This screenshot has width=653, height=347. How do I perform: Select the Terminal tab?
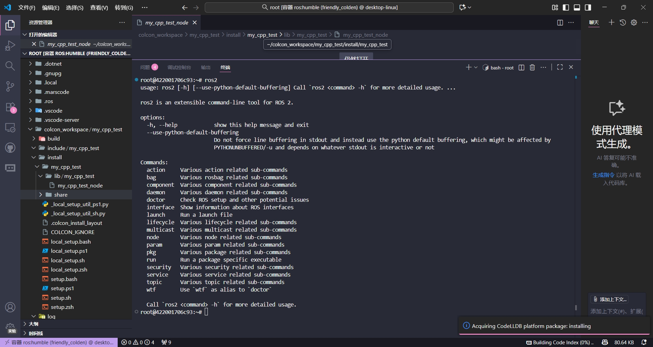225,67
